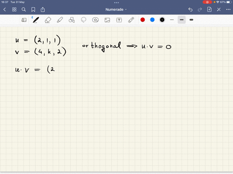Screen dimensions: 233x174
Task: Undo the last stroke
Action: pos(190,10)
